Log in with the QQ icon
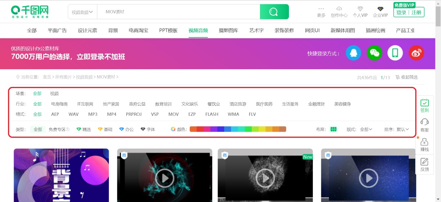The height and width of the screenshot is (202, 441). click(x=353, y=53)
